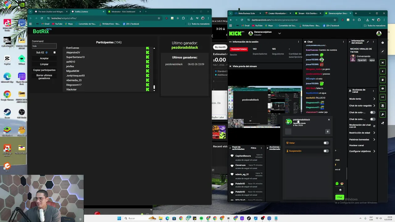The height and width of the screenshot is (222, 395).
Task: Click Copiar participantes button
Action: click(x=44, y=70)
